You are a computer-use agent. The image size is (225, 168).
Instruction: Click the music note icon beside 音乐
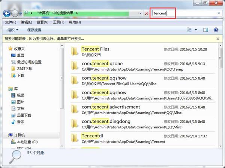[13, 122]
